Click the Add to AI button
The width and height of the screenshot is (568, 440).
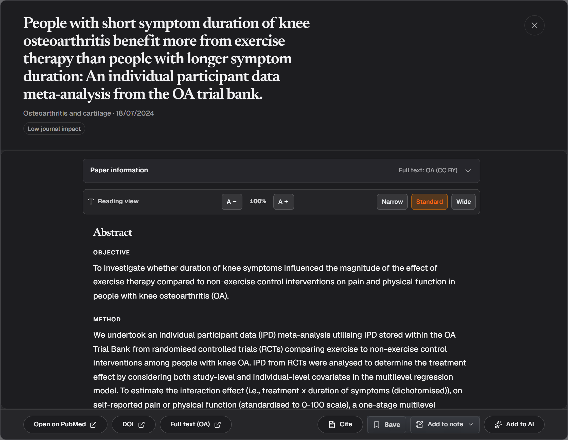514,424
